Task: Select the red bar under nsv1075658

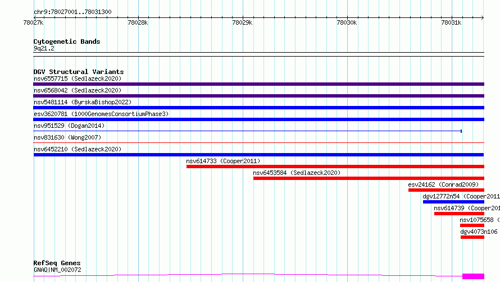Action: (472, 225)
